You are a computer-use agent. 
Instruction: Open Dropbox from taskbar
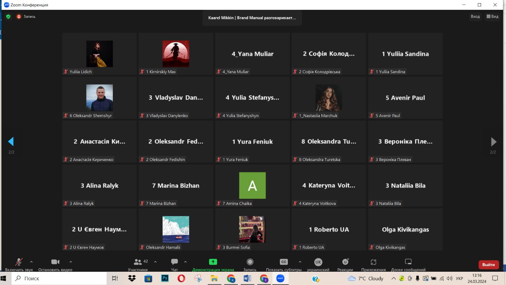click(132, 278)
